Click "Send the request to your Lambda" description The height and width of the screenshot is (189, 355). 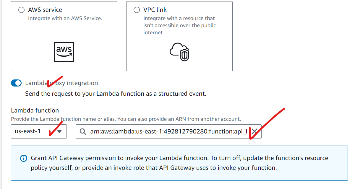coord(116,94)
